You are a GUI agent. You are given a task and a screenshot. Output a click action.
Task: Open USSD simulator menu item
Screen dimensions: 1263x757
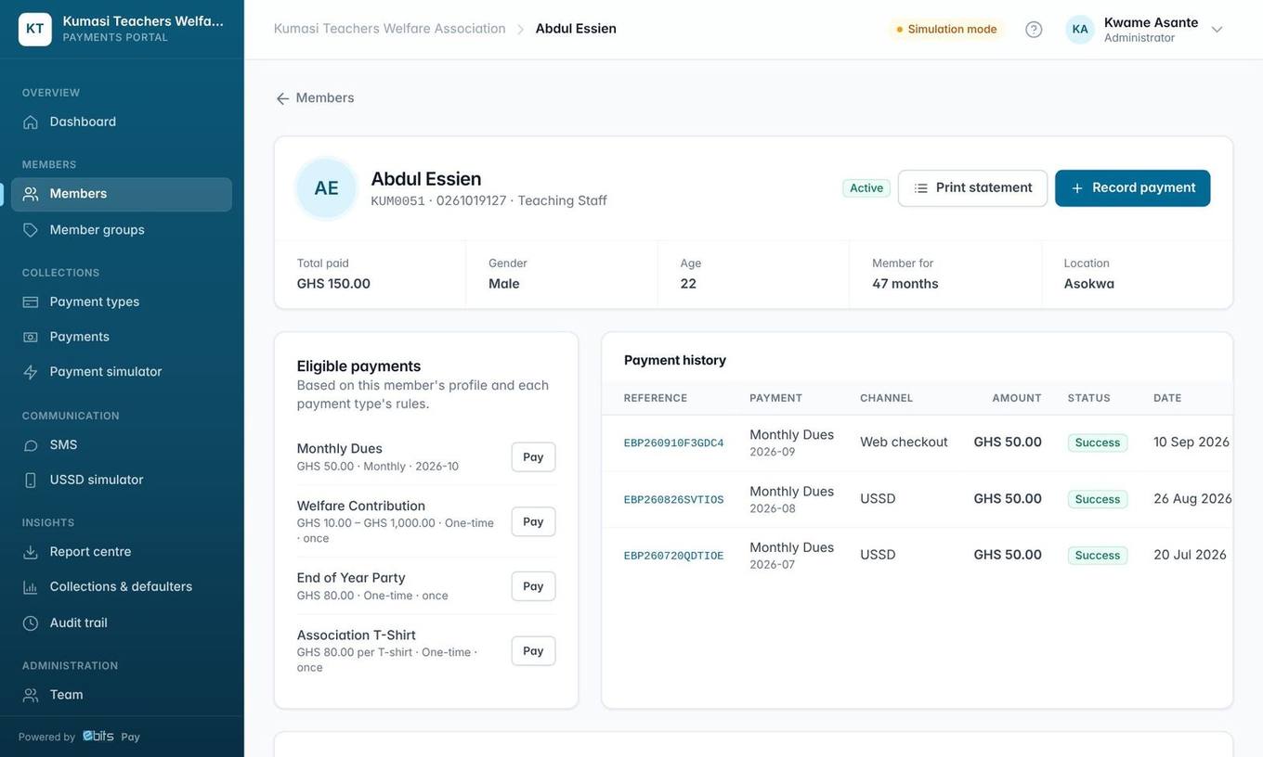coord(122,480)
